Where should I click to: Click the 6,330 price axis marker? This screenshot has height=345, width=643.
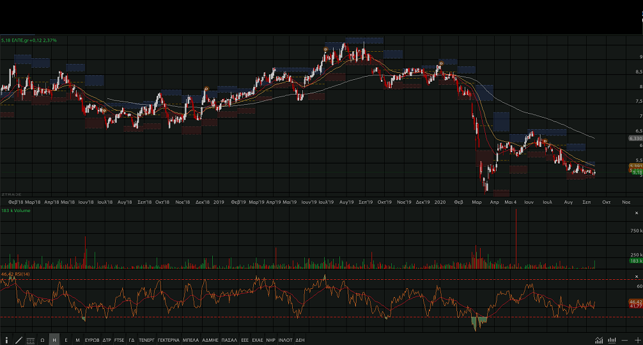click(635, 138)
